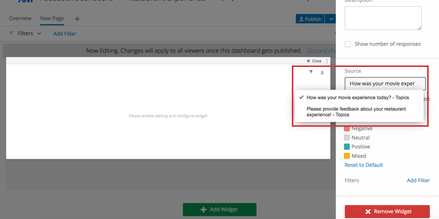The height and width of the screenshot is (219, 439).
Task: Open the Overview page tab
Action: click(20, 19)
